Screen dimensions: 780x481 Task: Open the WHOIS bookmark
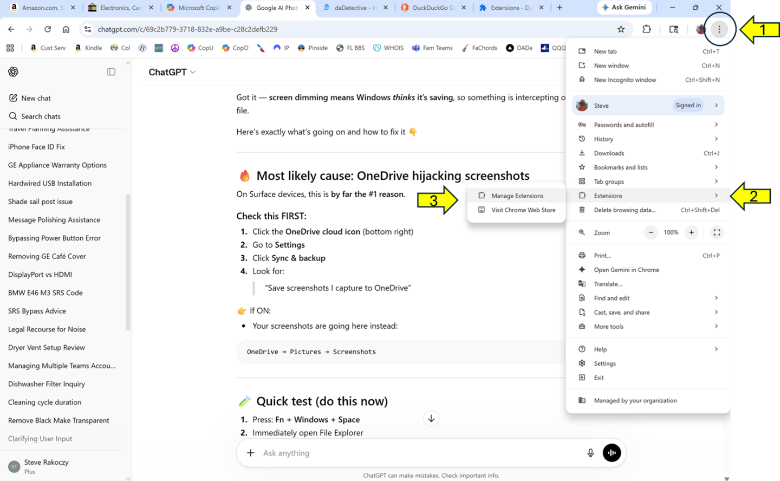coord(388,48)
